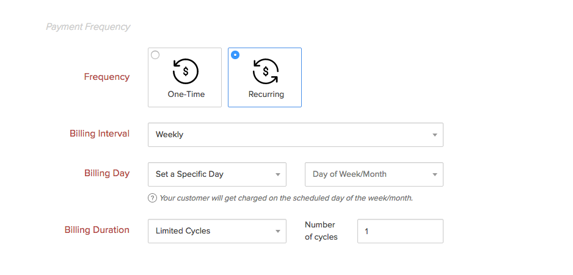Click the One-Time option label

[186, 95]
